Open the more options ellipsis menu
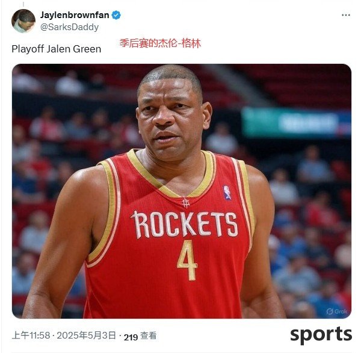 (346, 15)
